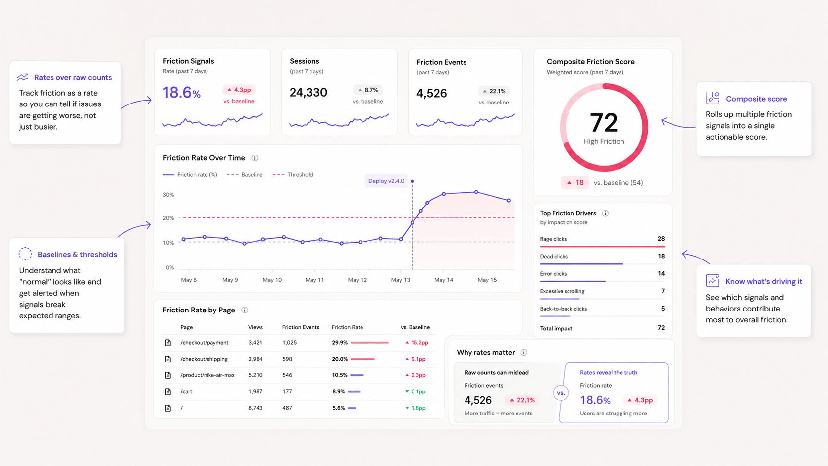
Task: Open the /cart page row
Action: click(x=299, y=392)
